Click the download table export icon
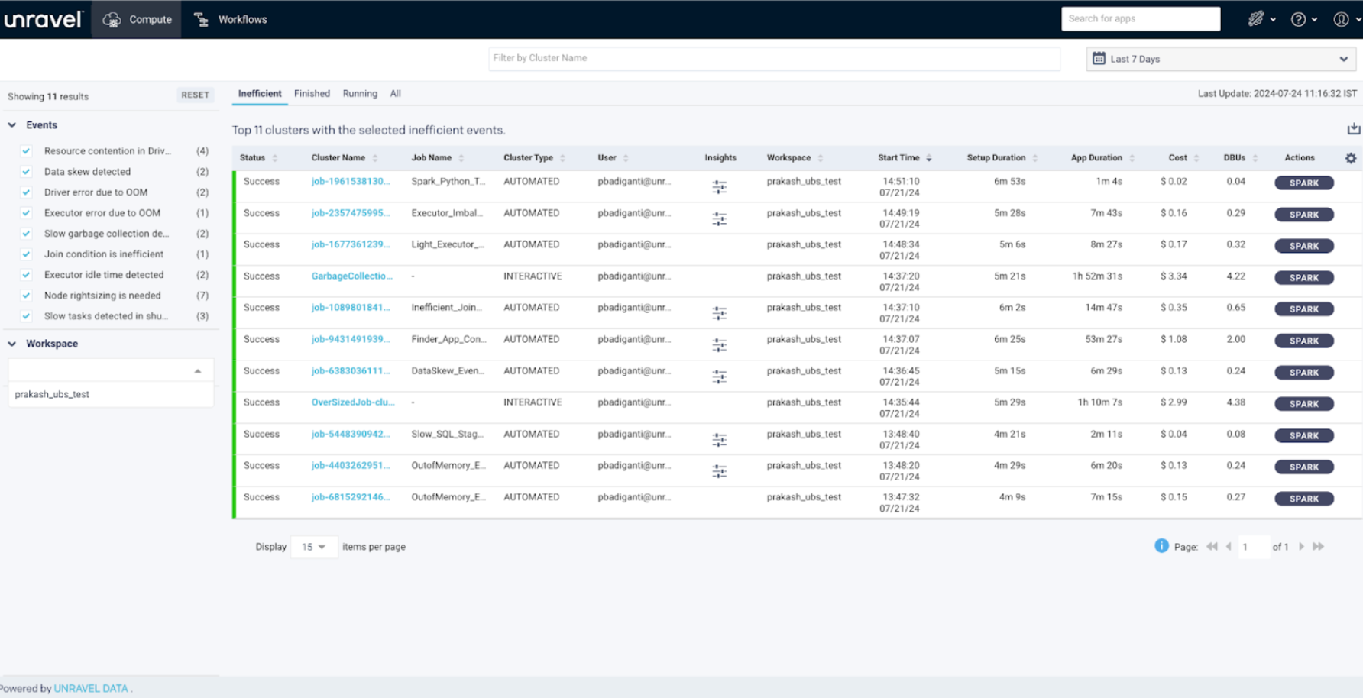 coord(1353,129)
